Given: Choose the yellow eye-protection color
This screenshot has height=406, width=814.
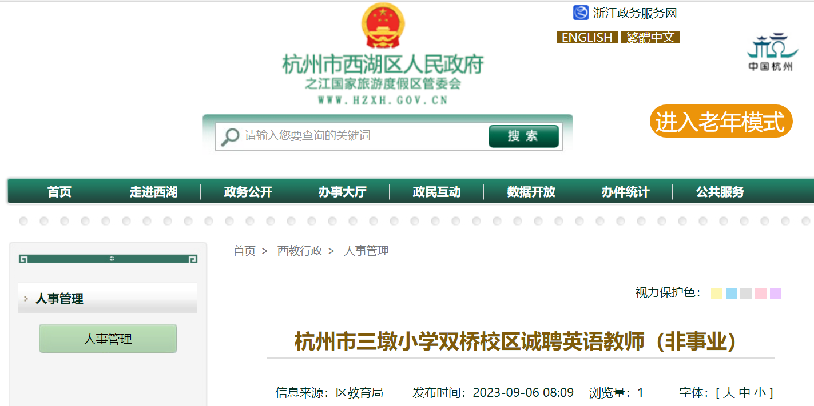Looking at the screenshot, I should (x=716, y=293).
